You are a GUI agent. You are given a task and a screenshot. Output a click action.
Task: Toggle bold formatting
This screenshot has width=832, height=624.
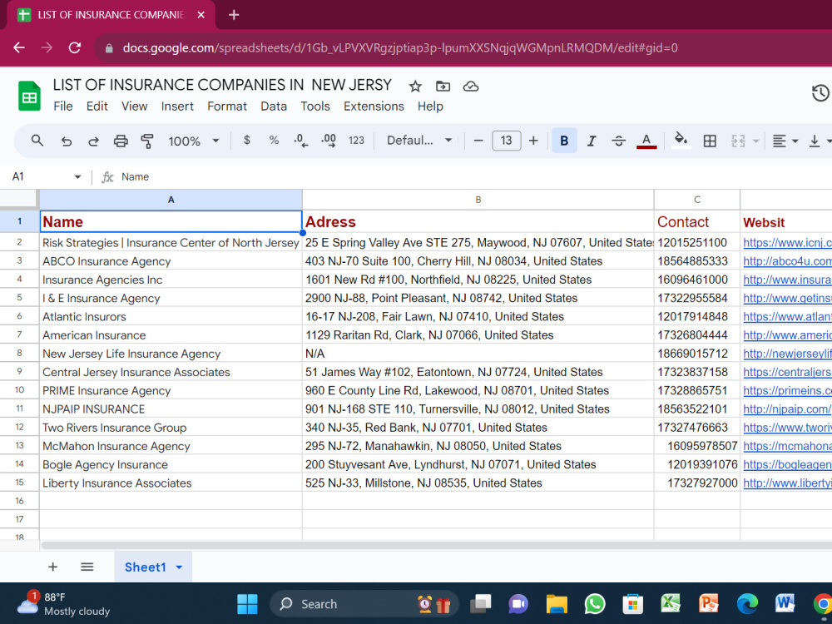click(x=564, y=141)
